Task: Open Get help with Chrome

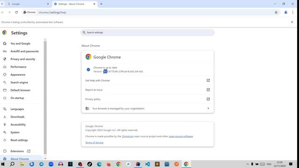Action: pyautogui.click(x=148, y=80)
